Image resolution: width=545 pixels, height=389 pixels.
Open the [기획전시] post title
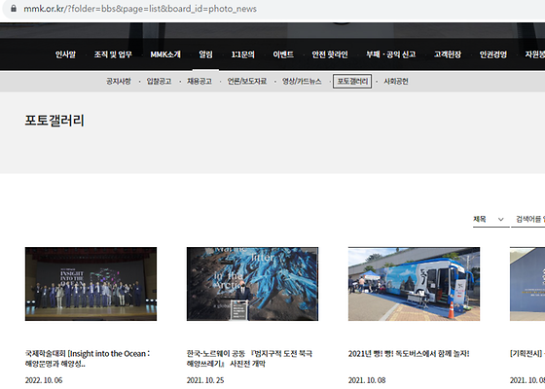527,354
